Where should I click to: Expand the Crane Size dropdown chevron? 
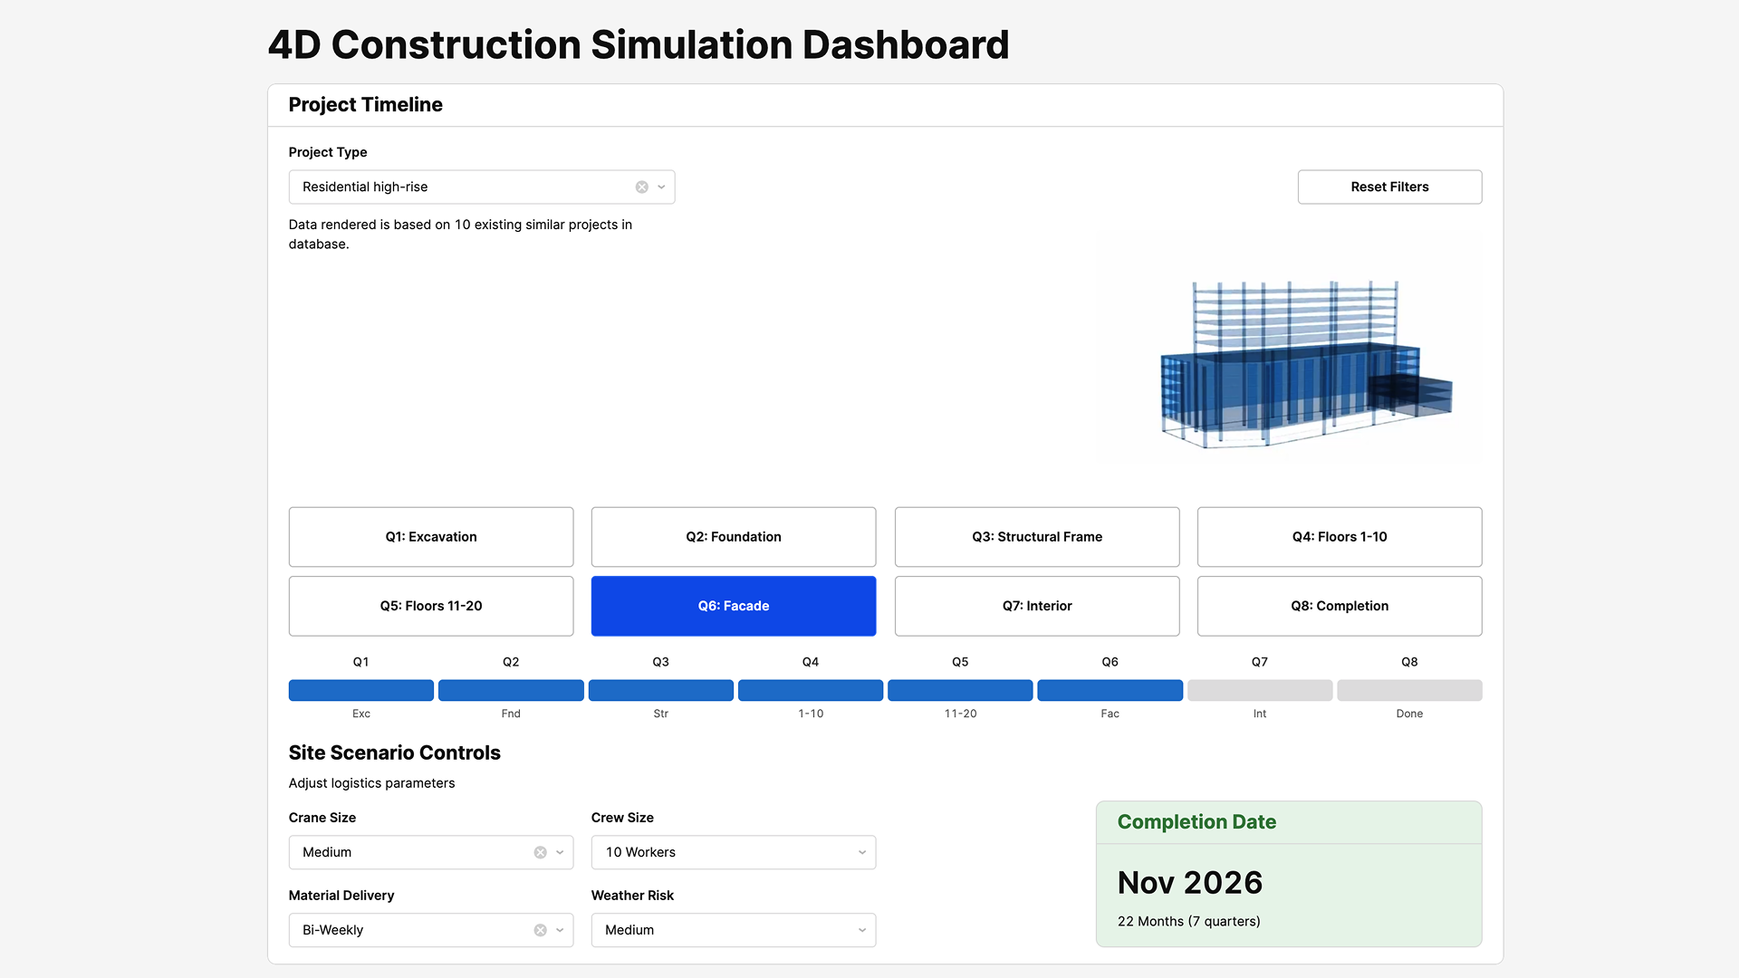pyautogui.click(x=561, y=852)
